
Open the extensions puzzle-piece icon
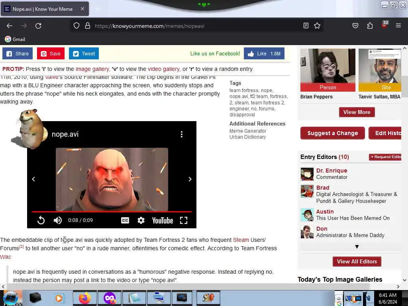click(370, 25)
